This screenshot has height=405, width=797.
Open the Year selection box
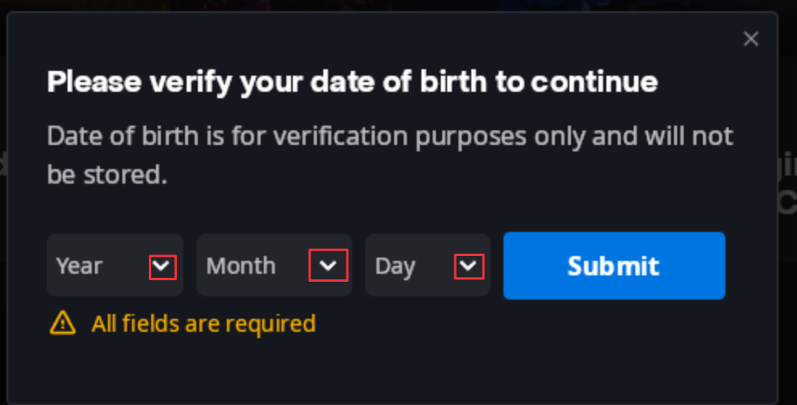pos(115,265)
